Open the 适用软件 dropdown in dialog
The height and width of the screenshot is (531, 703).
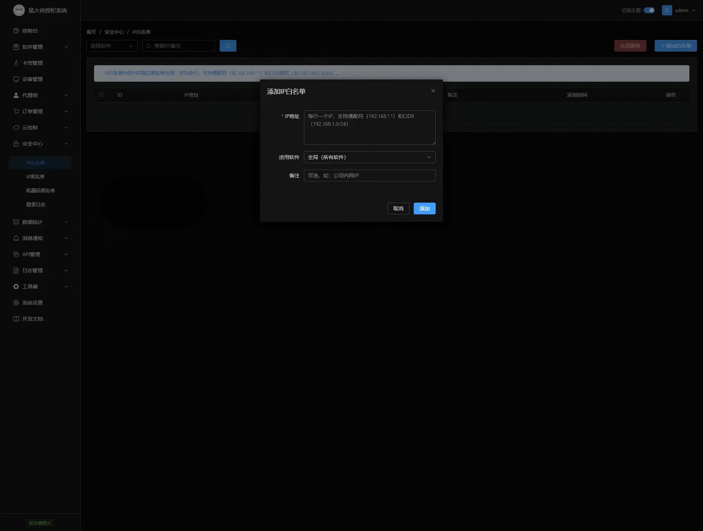pos(369,157)
